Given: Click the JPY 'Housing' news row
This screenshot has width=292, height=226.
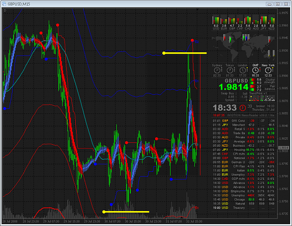Looking at the screenshot, I should coord(243,150).
